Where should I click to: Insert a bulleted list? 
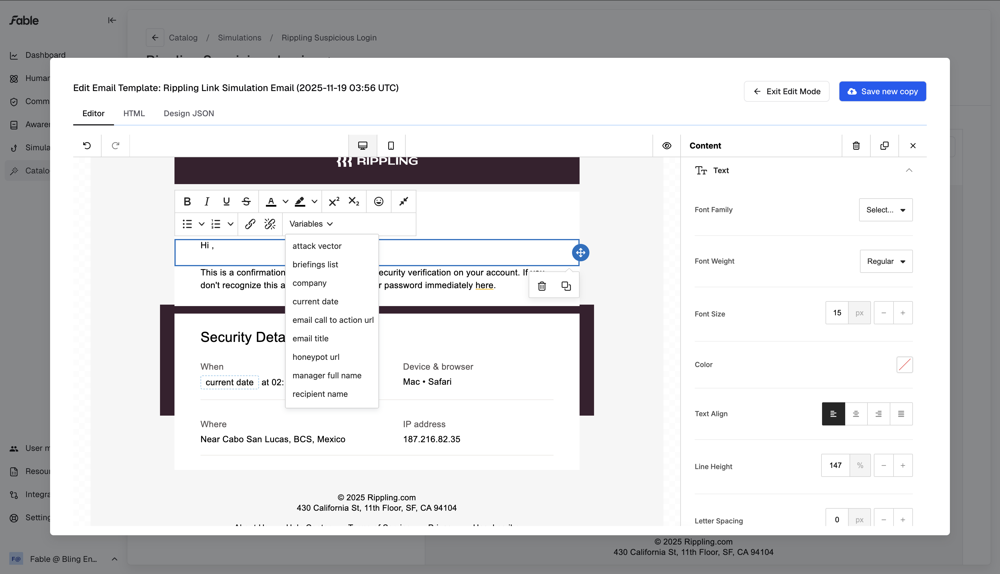click(x=187, y=224)
